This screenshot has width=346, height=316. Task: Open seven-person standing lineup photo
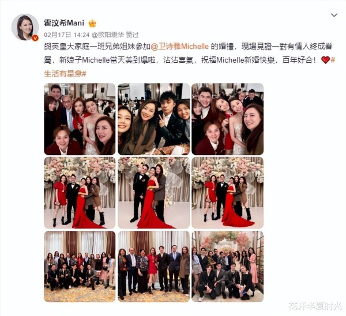pos(153,266)
